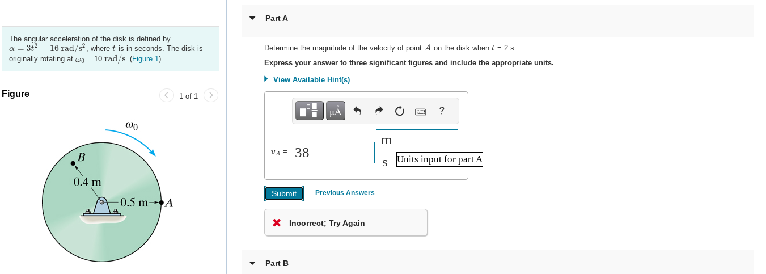Submit the answer for Part A
Image resolution: width=766 pixels, height=274 pixels.
click(284, 193)
